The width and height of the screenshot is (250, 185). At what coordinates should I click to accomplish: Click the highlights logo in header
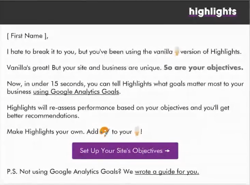[213, 12]
